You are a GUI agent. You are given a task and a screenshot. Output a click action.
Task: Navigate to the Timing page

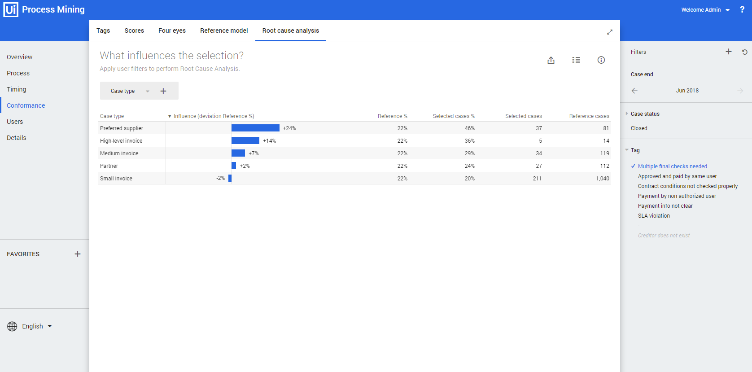click(x=17, y=89)
